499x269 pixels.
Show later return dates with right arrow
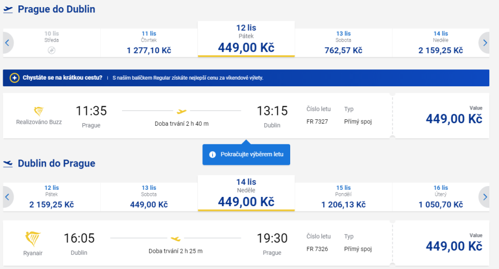pos(485,197)
